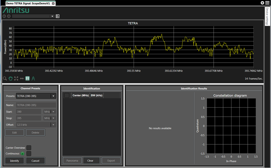This screenshot has width=271, height=168.
Task: Click the add tab plus icon
Action: (262, 3)
